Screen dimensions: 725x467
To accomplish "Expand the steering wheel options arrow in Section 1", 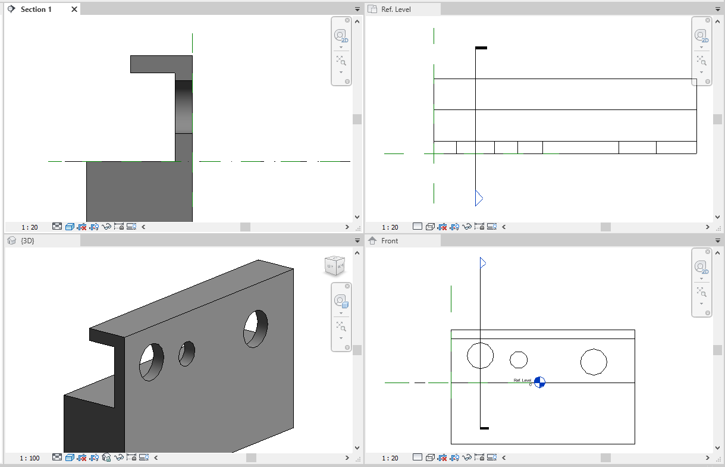I will pyautogui.click(x=341, y=46).
